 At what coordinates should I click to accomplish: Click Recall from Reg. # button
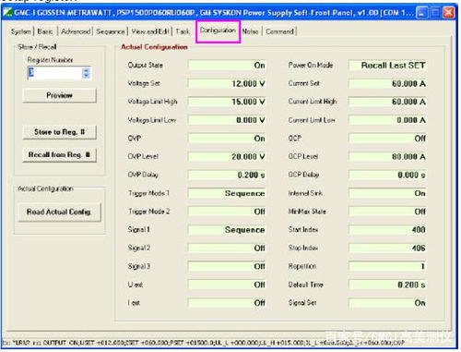tap(59, 154)
